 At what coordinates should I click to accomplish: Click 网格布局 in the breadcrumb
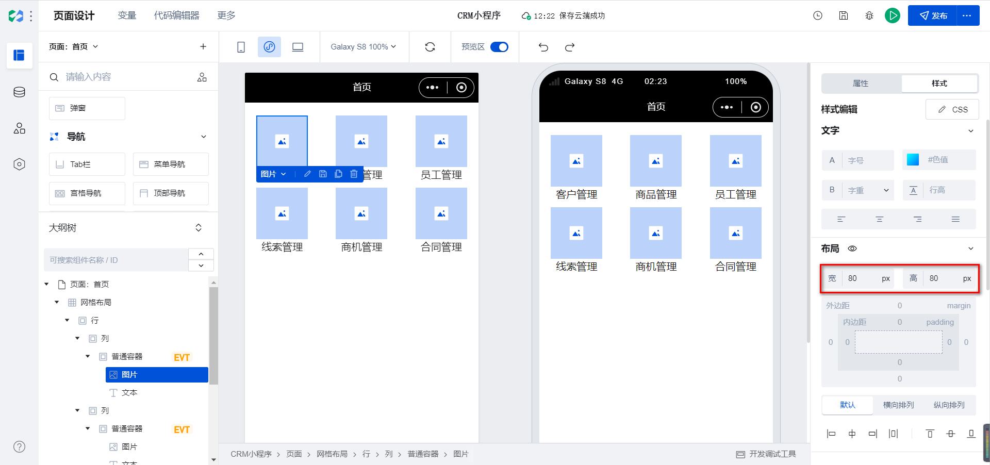click(x=332, y=454)
